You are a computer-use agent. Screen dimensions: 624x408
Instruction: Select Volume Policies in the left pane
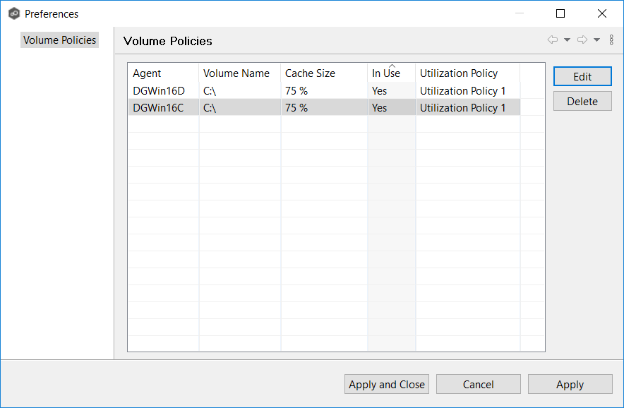pos(59,40)
